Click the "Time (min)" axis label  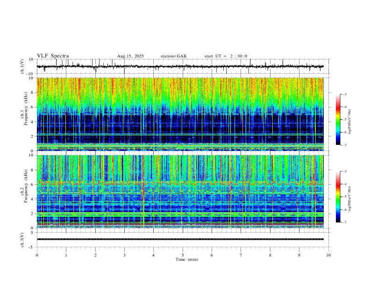pyautogui.click(x=187, y=259)
